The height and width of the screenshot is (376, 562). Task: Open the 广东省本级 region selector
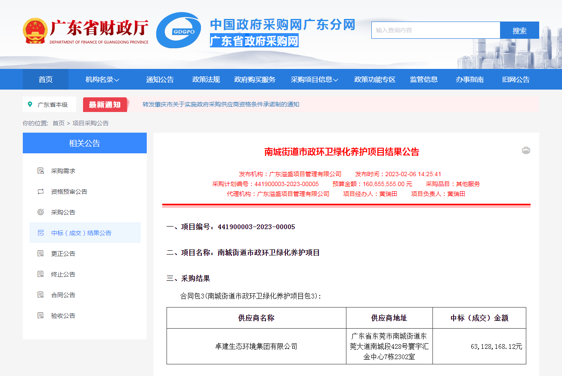click(49, 105)
